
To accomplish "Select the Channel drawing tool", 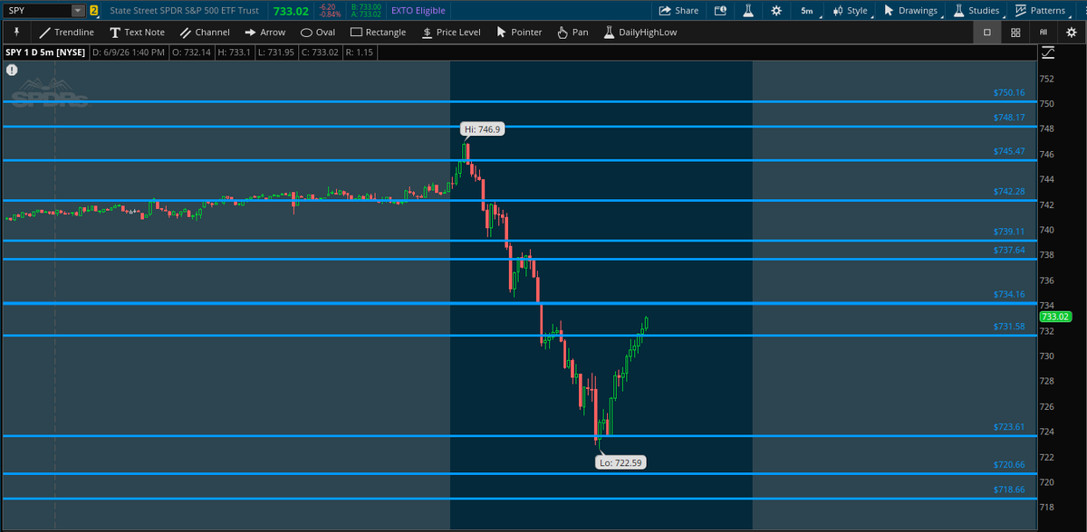I will [205, 32].
